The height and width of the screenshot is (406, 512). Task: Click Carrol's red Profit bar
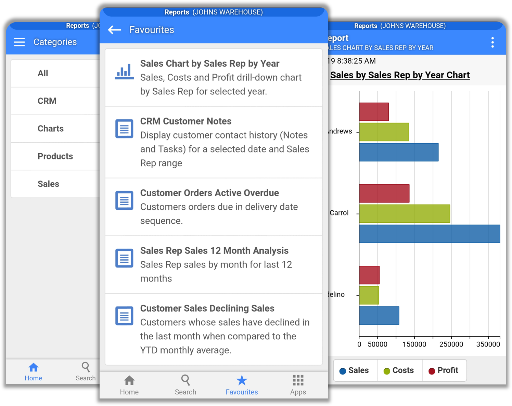384,194
